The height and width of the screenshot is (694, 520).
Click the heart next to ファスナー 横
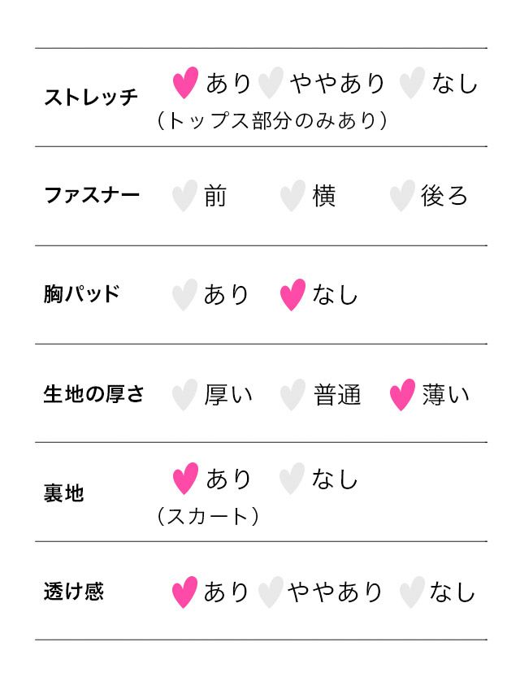(x=292, y=196)
